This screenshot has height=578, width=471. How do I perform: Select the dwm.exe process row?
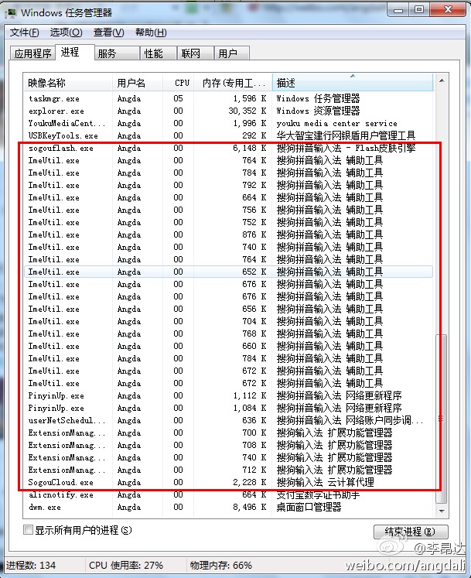tap(228, 508)
